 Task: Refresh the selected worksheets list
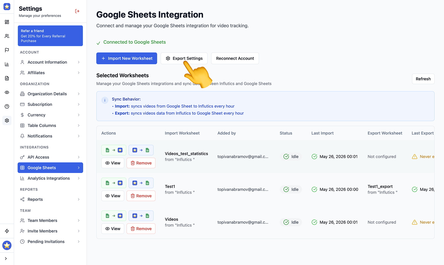(423, 79)
